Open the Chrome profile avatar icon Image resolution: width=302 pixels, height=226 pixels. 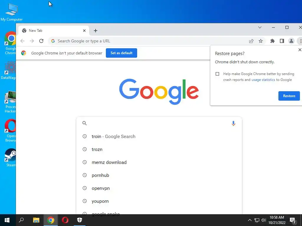coord(291,41)
